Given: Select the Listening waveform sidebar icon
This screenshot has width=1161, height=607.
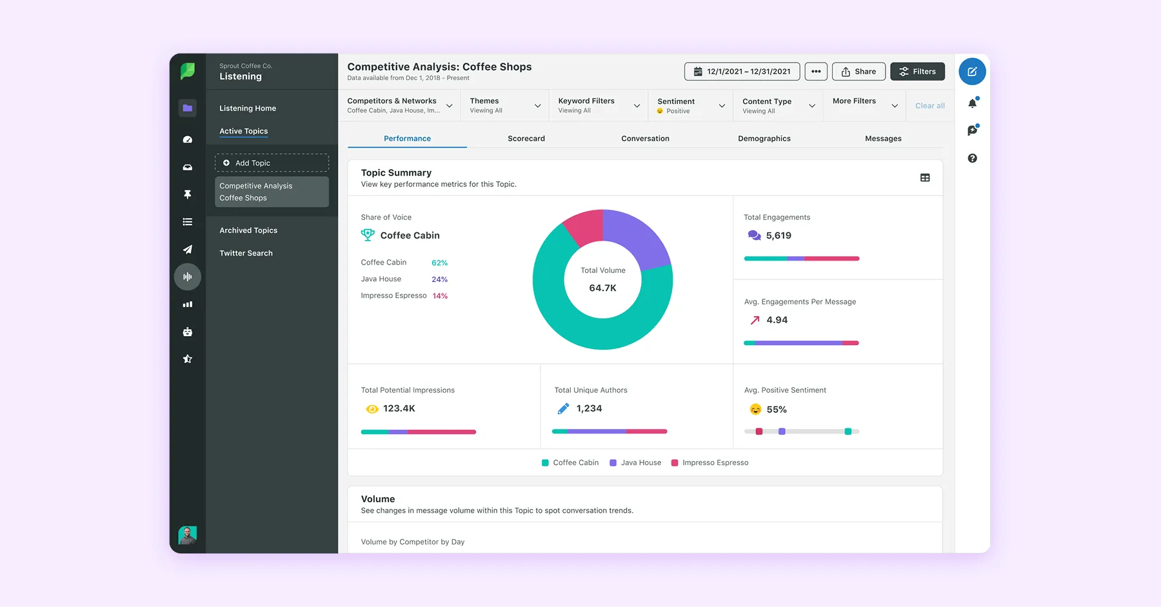Looking at the screenshot, I should (x=188, y=277).
